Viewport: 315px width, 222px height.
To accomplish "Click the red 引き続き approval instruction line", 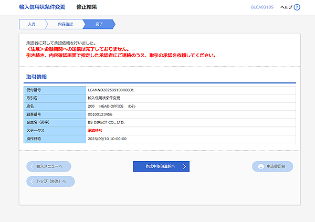I will coord(121,55).
